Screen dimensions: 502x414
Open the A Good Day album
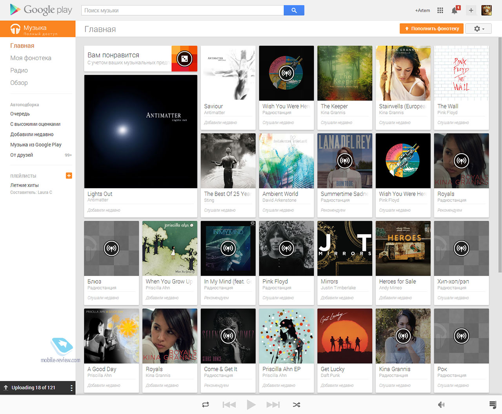(111, 336)
